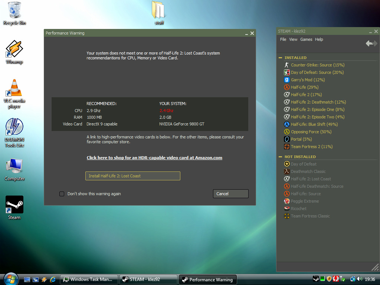Collapse the INSTALLED games section
380x285 pixels.
tap(281, 58)
